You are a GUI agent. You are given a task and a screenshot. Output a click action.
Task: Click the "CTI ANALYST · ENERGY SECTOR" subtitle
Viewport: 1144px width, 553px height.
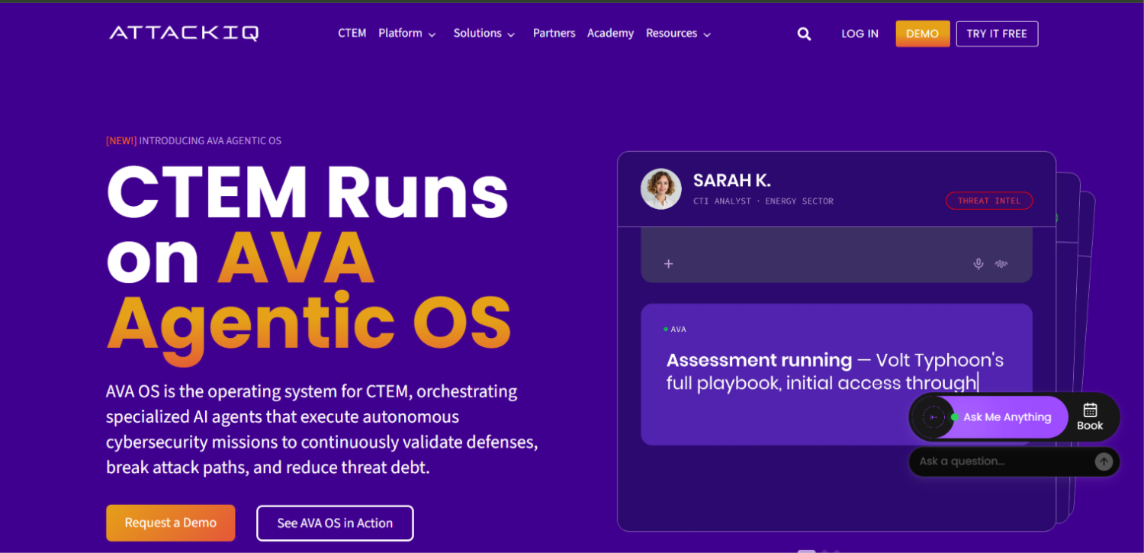pyautogui.click(x=763, y=201)
